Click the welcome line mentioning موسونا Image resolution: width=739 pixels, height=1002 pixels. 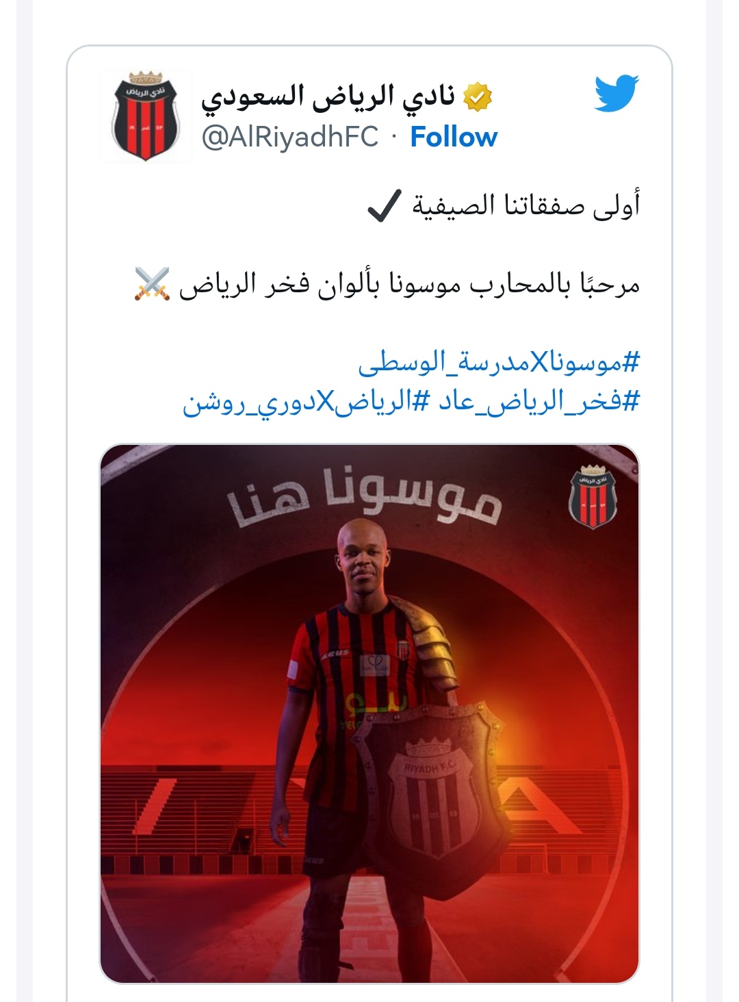point(409,284)
